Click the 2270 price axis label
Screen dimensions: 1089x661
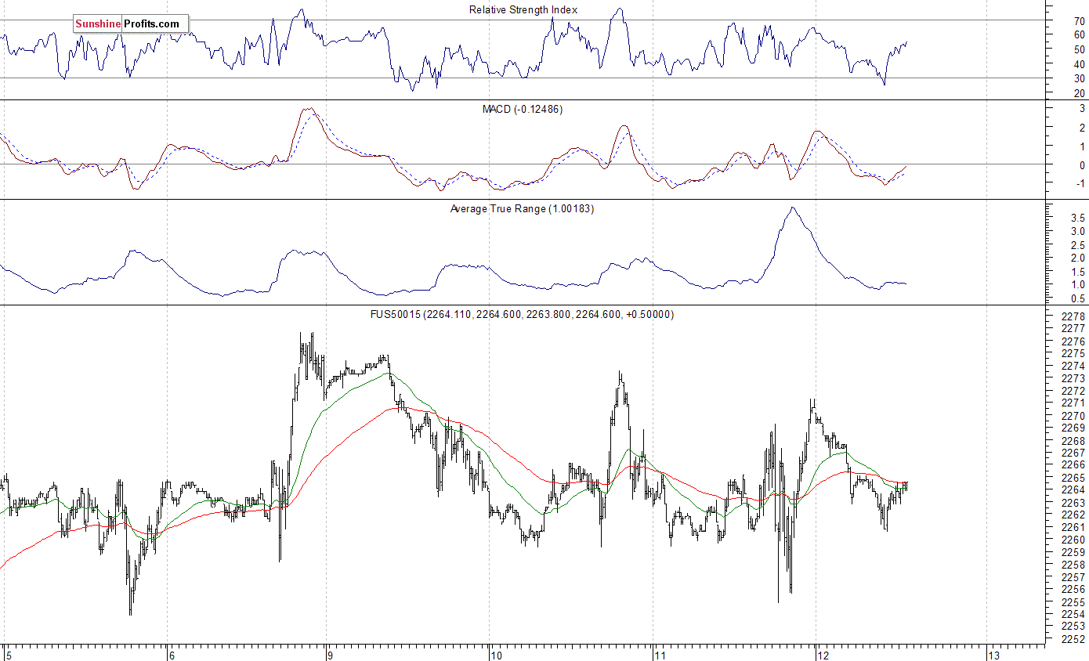click(1073, 416)
